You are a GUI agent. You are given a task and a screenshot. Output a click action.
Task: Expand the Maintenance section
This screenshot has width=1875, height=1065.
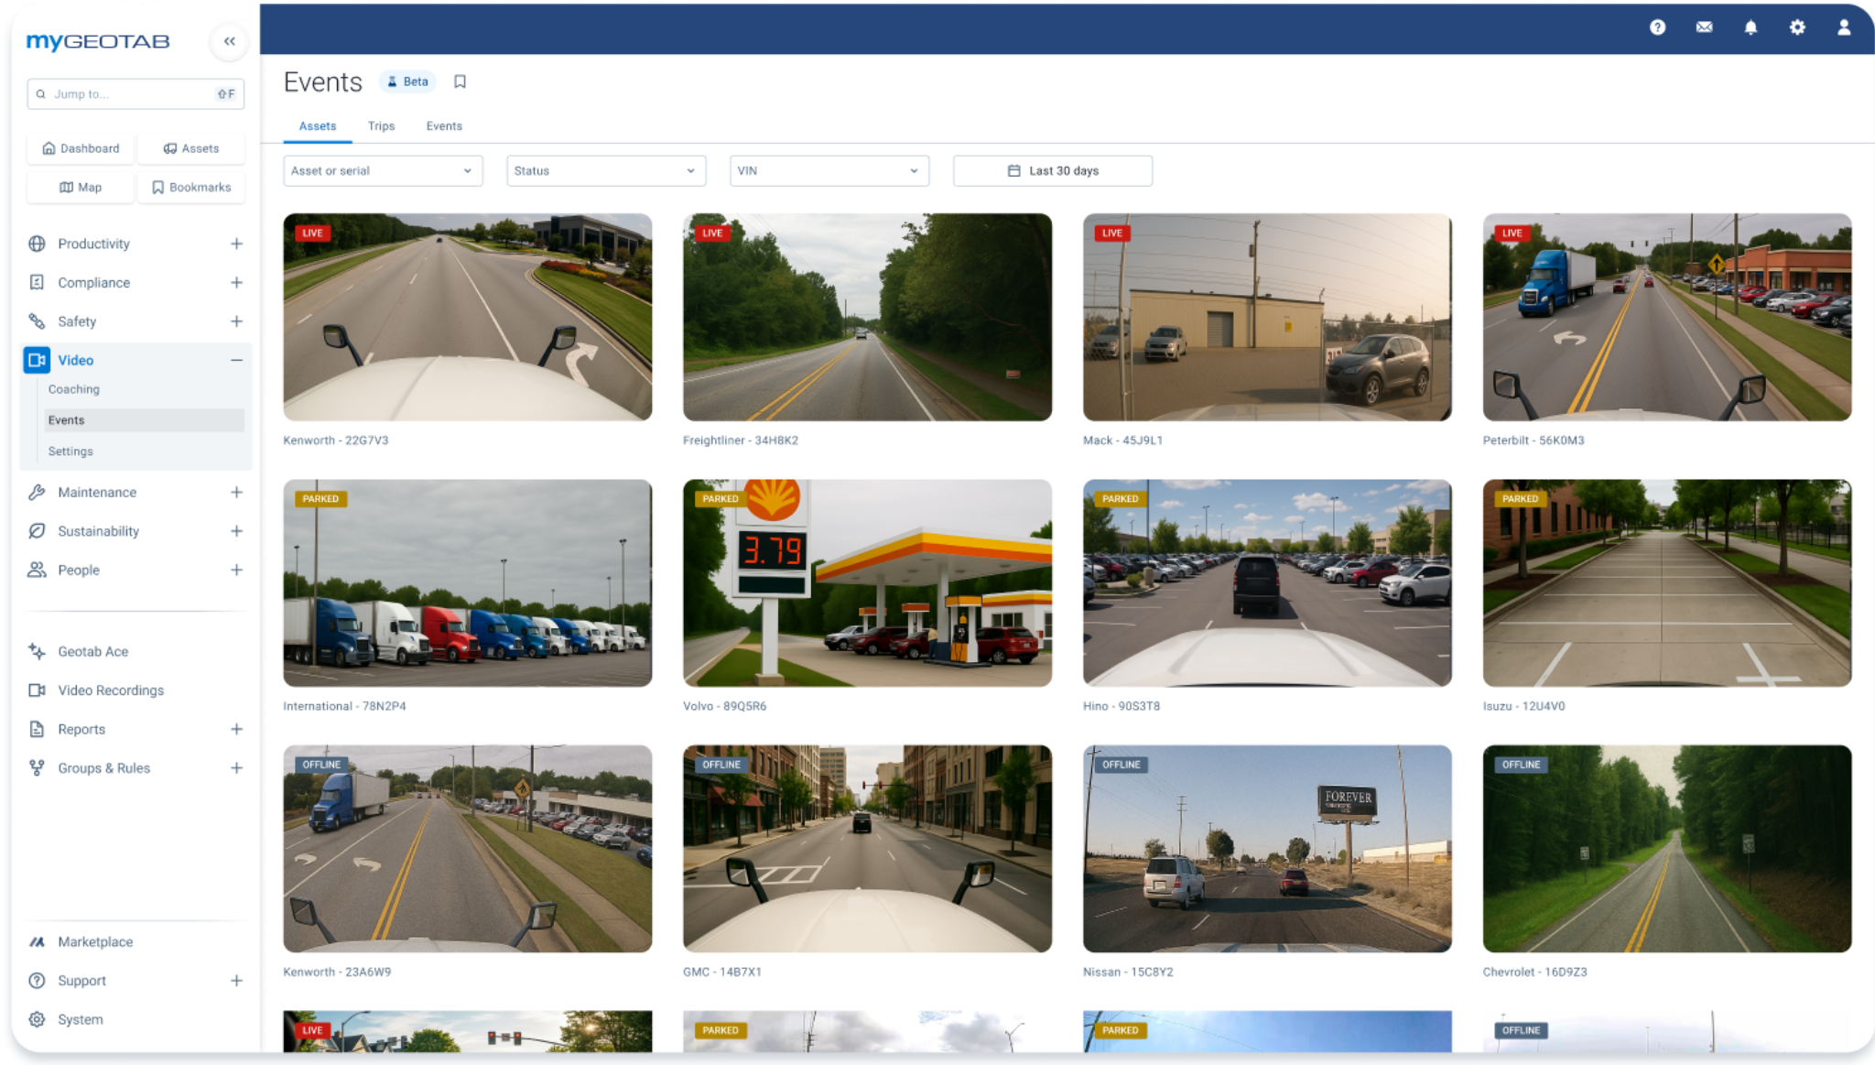pos(236,492)
